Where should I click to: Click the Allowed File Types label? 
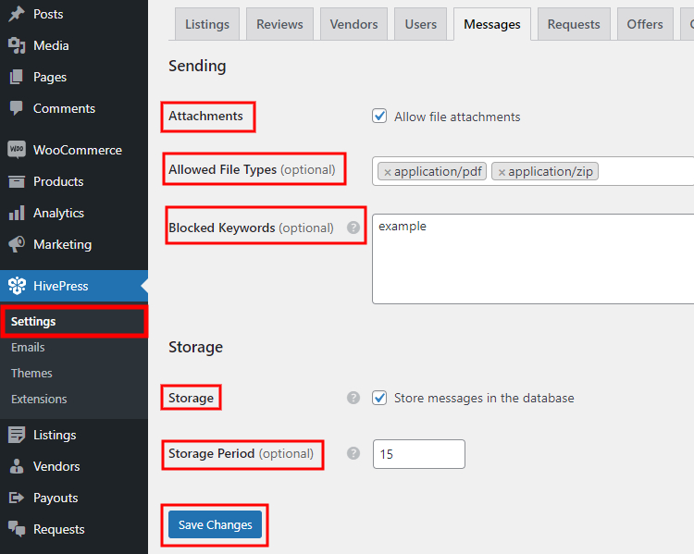(x=252, y=170)
